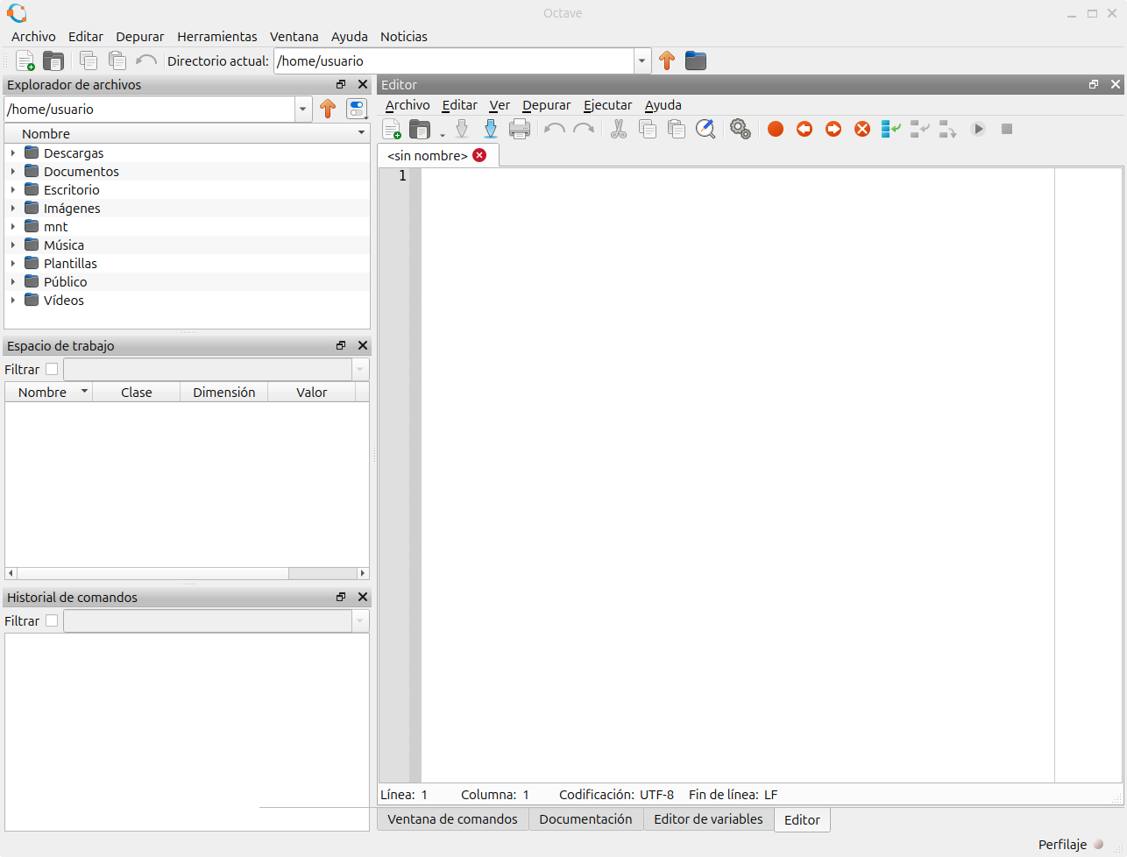The width and height of the screenshot is (1127, 857).
Task: Click the Dimensión column header
Action: coord(223,393)
